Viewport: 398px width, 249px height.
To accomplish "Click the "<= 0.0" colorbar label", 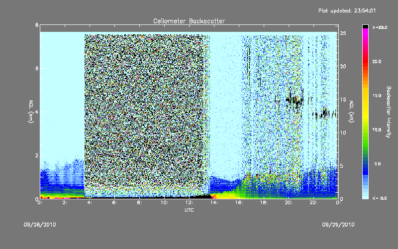I will click(380, 198).
